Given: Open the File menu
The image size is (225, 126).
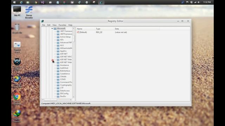Looking at the screenshot, I should [43, 25].
